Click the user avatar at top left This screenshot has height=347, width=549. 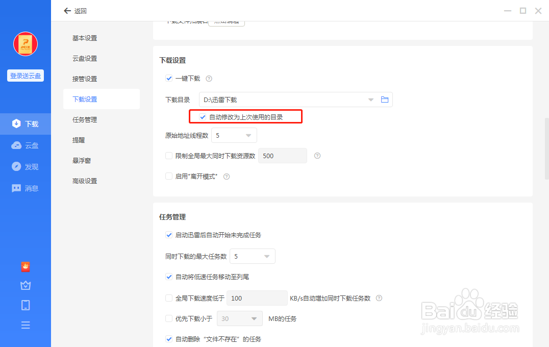click(x=25, y=44)
